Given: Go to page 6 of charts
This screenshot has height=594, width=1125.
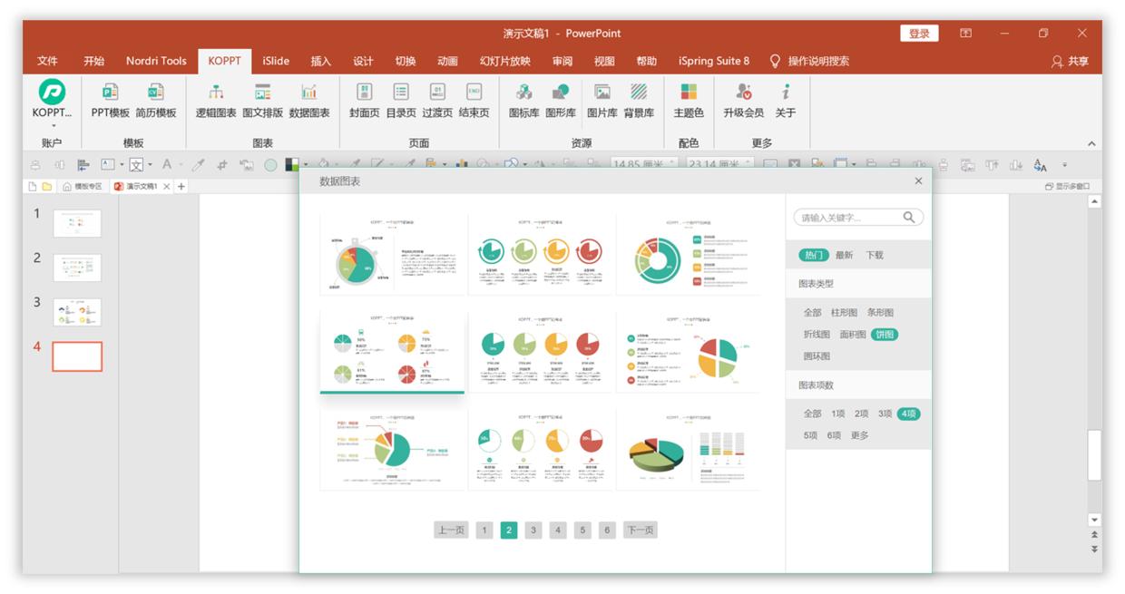Looking at the screenshot, I should 607,530.
